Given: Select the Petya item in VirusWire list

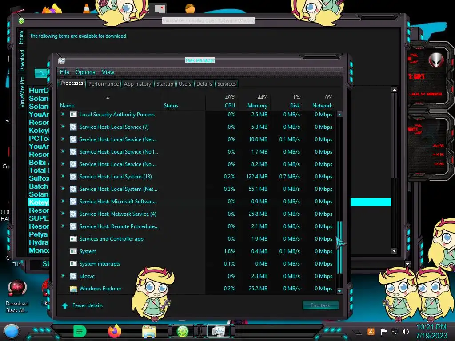Looking at the screenshot, I should pyautogui.click(x=38, y=234).
